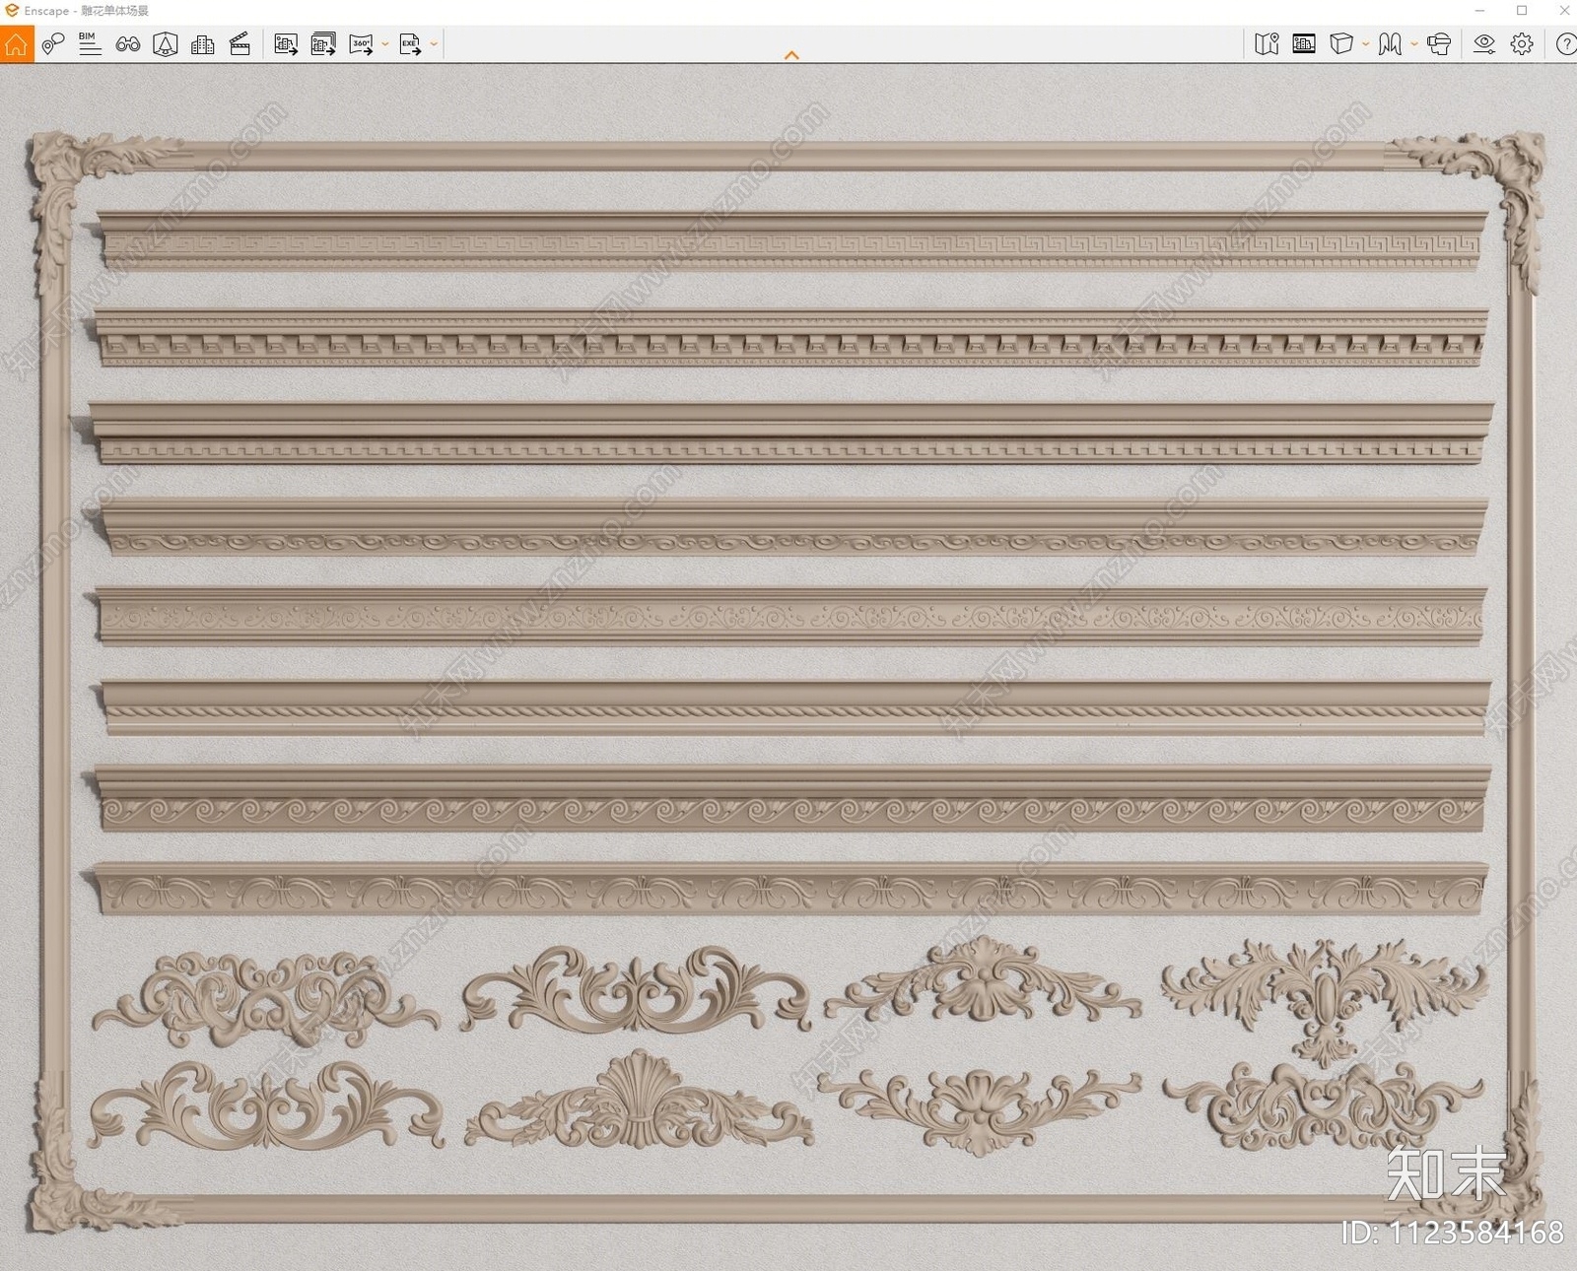
Task: Open the asset library buildings icon
Action: coord(203,44)
